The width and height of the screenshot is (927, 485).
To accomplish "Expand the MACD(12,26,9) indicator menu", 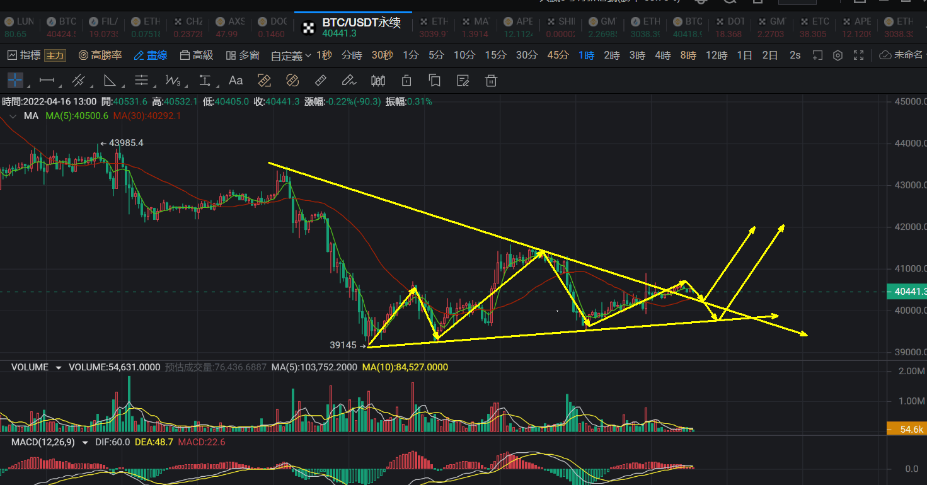I will (x=85, y=443).
